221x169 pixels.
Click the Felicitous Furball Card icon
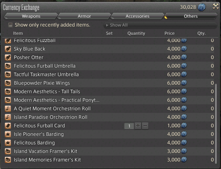[8, 126]
